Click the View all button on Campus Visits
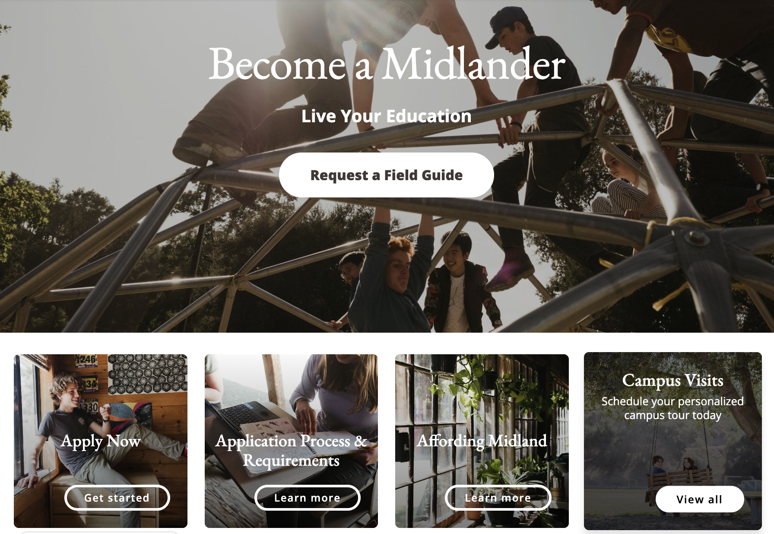 [x=700, y=499]
